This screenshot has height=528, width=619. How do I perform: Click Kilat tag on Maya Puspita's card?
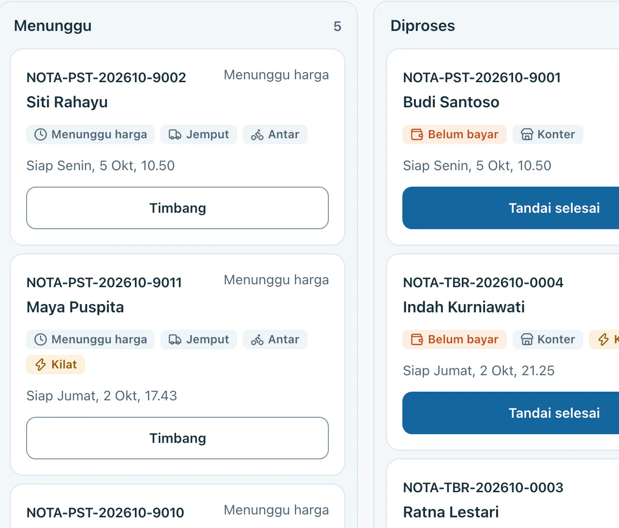click(x=56, y=365)
